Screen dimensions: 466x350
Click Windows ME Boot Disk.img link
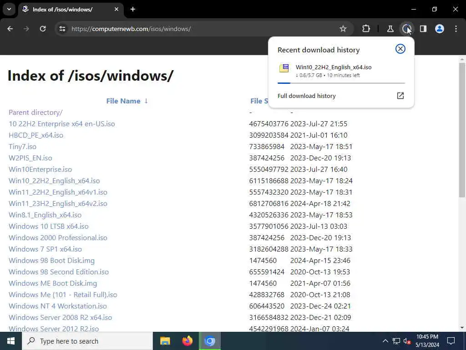(53, 283)
